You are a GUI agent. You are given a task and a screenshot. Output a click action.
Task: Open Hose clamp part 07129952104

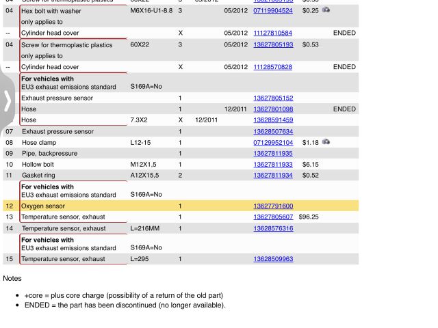pyautogui.click(x=272, y=143)
